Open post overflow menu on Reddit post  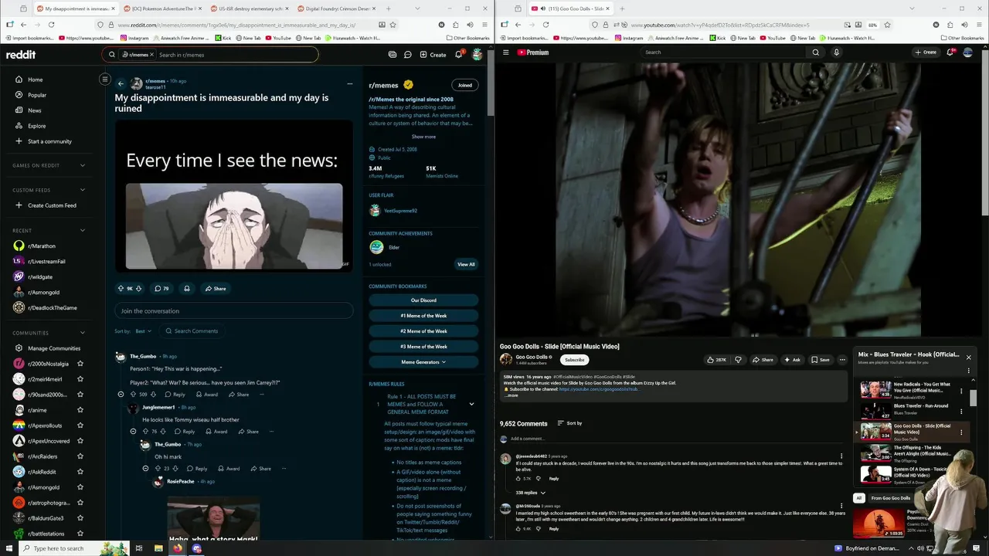point(349,83)
